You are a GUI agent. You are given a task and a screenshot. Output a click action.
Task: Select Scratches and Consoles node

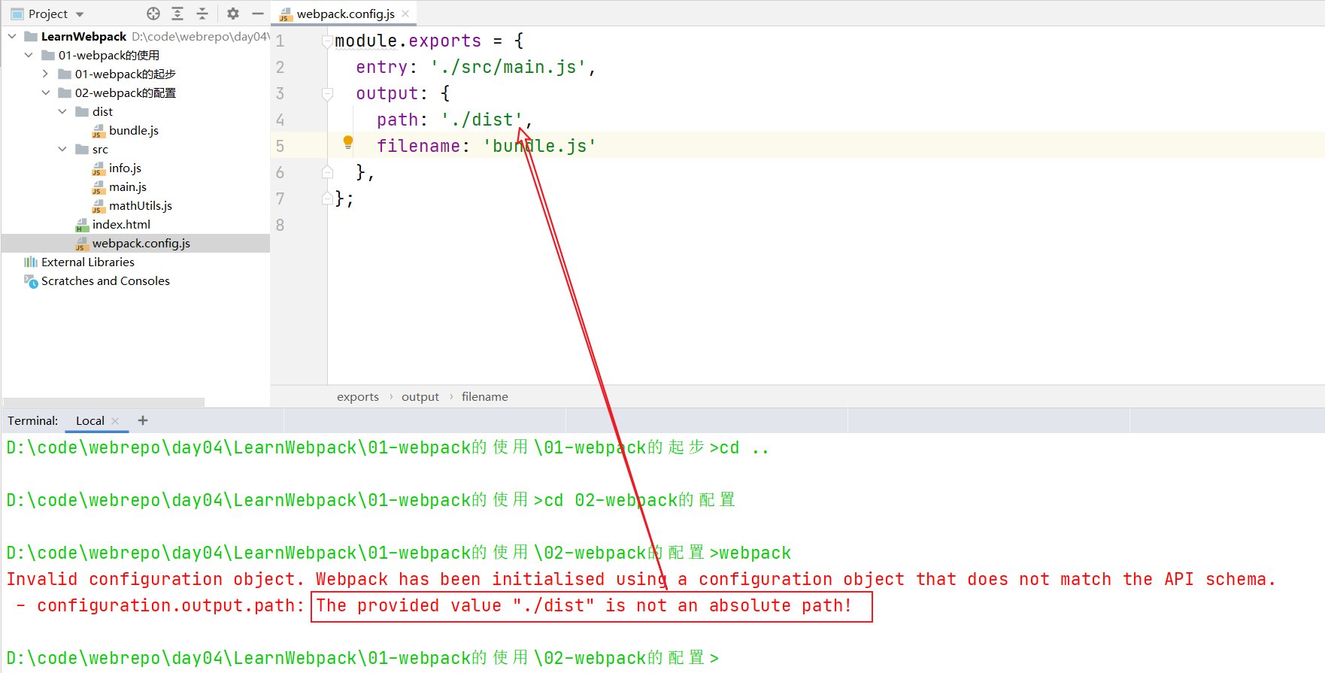point(105,280)
